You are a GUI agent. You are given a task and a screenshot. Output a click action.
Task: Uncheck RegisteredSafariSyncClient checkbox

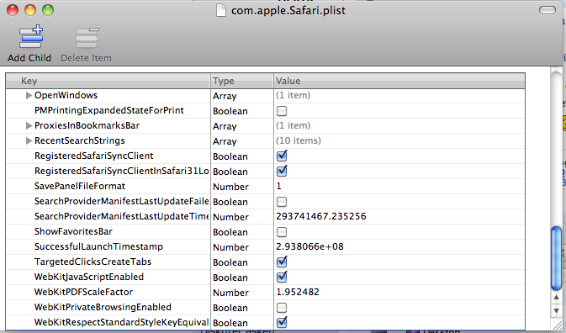coord(282,156)
